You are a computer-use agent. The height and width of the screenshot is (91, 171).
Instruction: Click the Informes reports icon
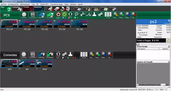(104, 9)
